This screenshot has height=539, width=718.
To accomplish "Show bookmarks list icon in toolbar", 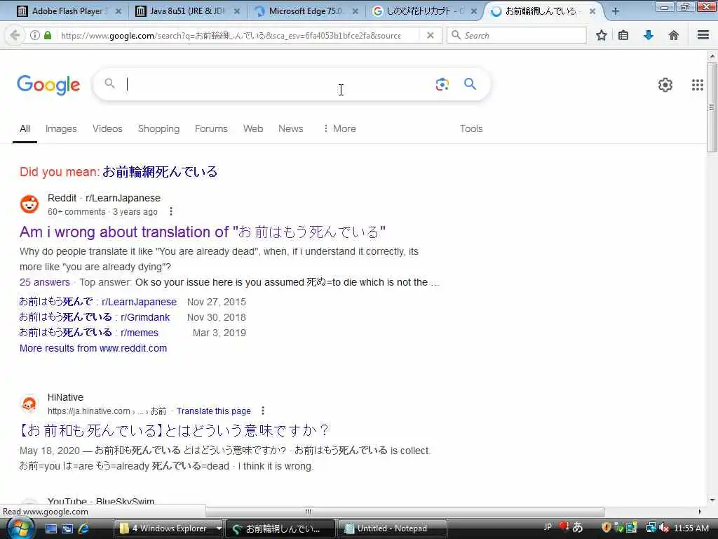I will click(x=623, y=35).
